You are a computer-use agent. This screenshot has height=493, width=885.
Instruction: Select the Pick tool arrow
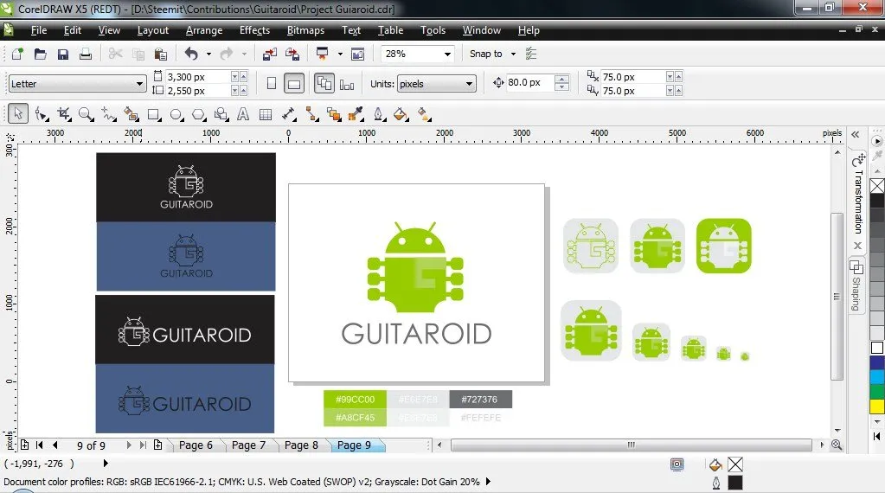coord(18,114)
